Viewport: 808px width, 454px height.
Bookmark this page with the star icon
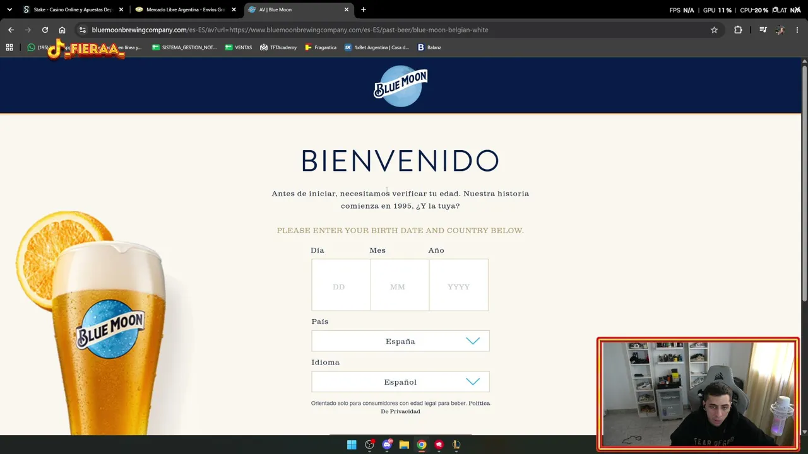click(714, 30)
